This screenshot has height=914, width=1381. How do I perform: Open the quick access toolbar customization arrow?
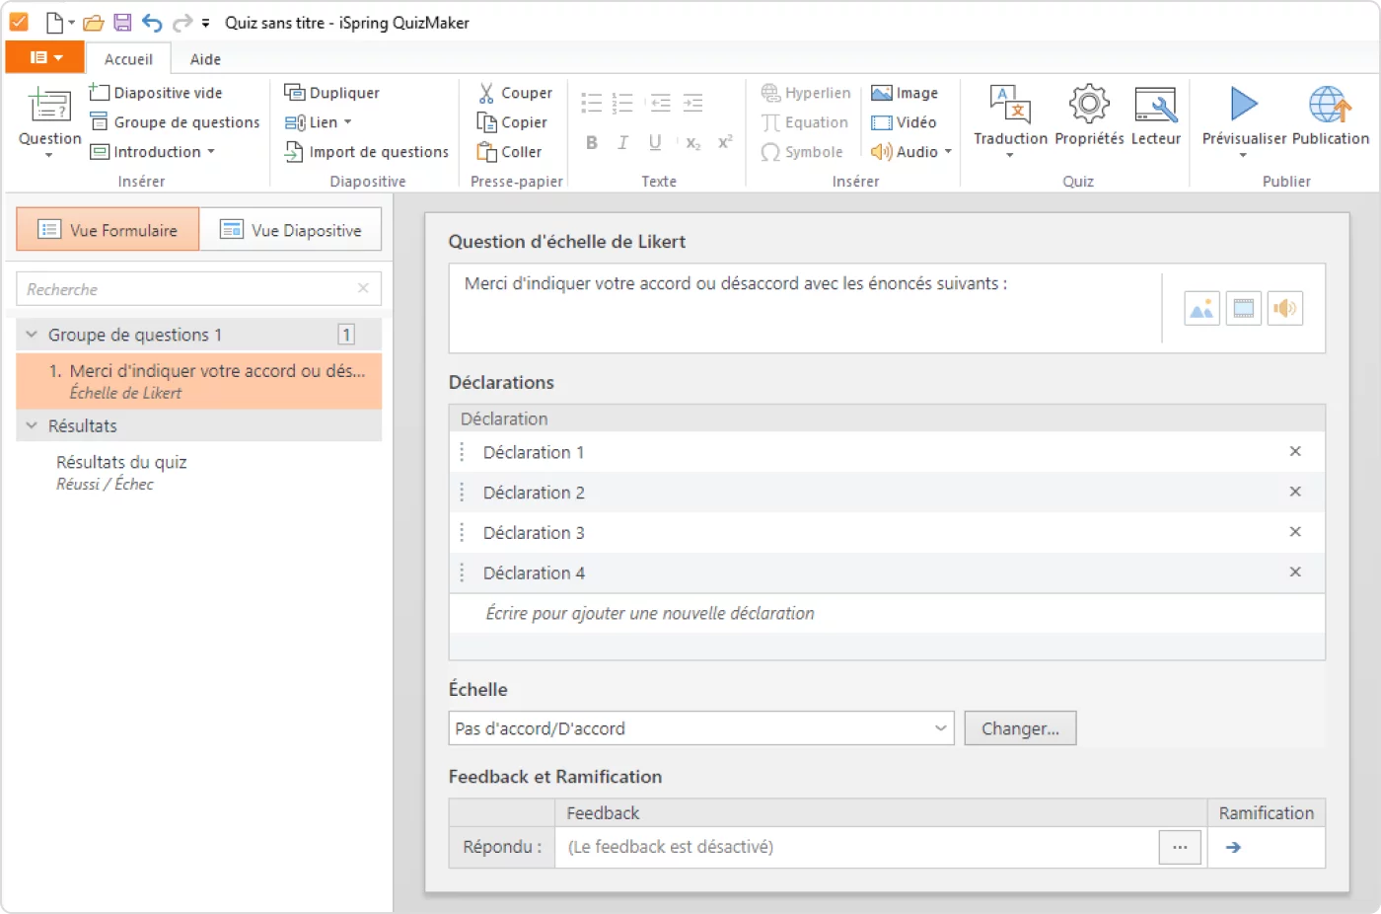pos(205,23)
